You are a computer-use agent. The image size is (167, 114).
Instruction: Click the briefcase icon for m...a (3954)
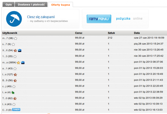23,63
